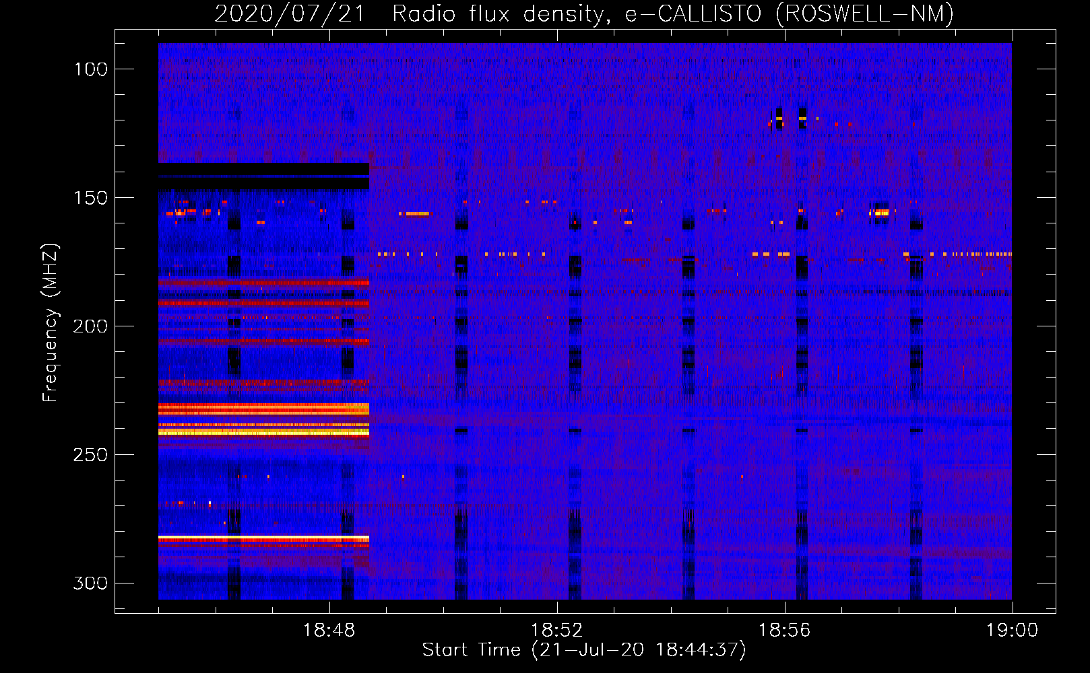Viewport: 1090px width, 673px height.
Task: Click the 19:00 time tick label
Action: (x=1013, y=631)
